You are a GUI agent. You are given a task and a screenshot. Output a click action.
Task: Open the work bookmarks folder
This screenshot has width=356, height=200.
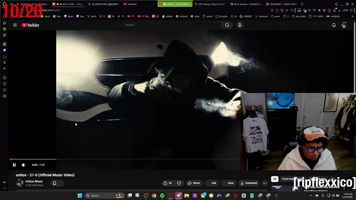pyautogui.click(x=275, y=16)
